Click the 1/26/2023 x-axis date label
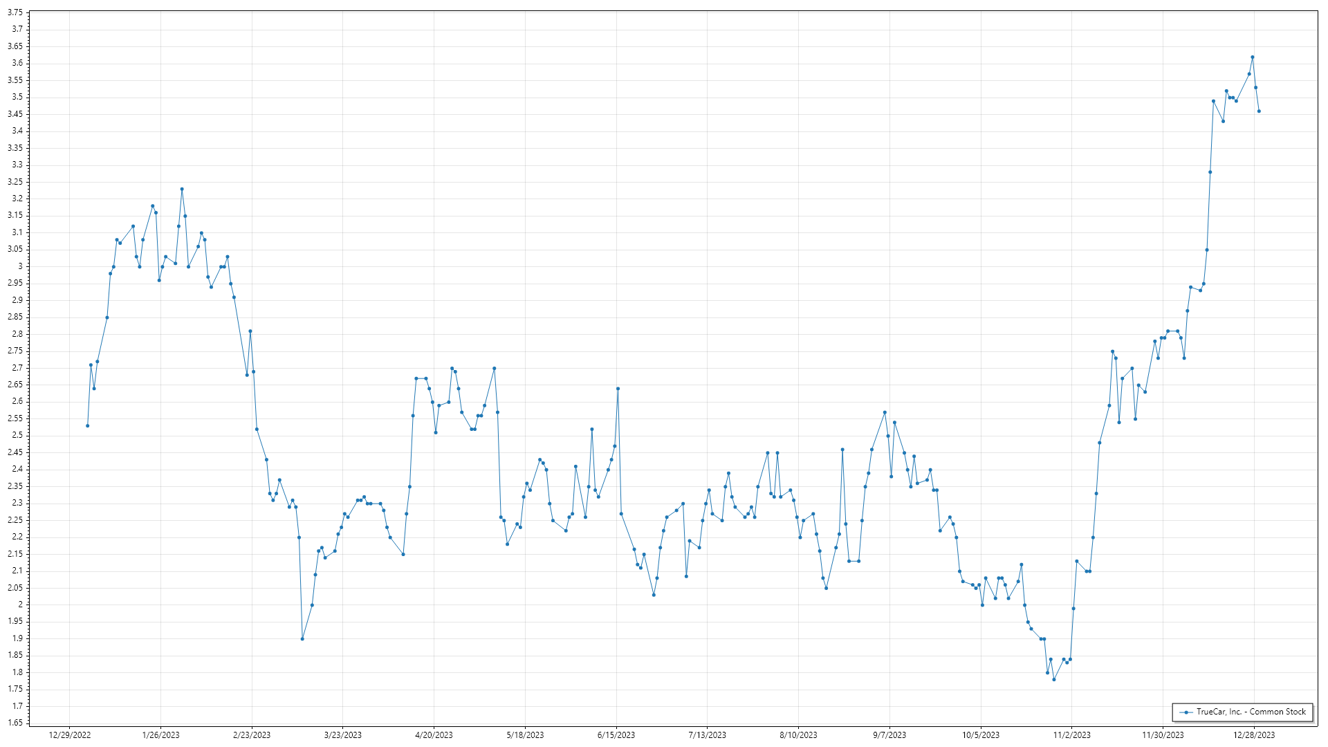The image size is (1328, 747). [160, 735]
